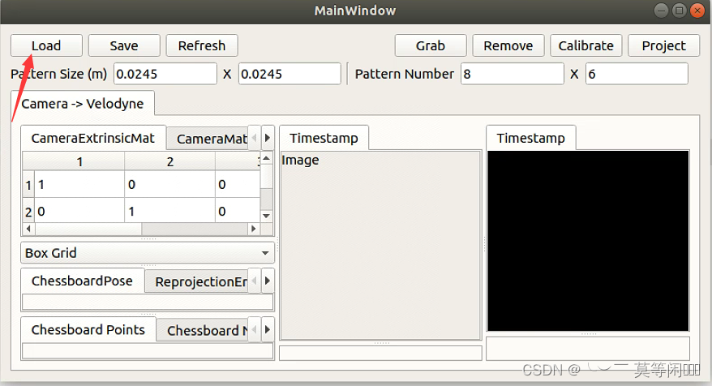Select the Timestamp tab above Image panel
Screen dimensions: 712x386
pyautogui.click(x=324, y=138)
